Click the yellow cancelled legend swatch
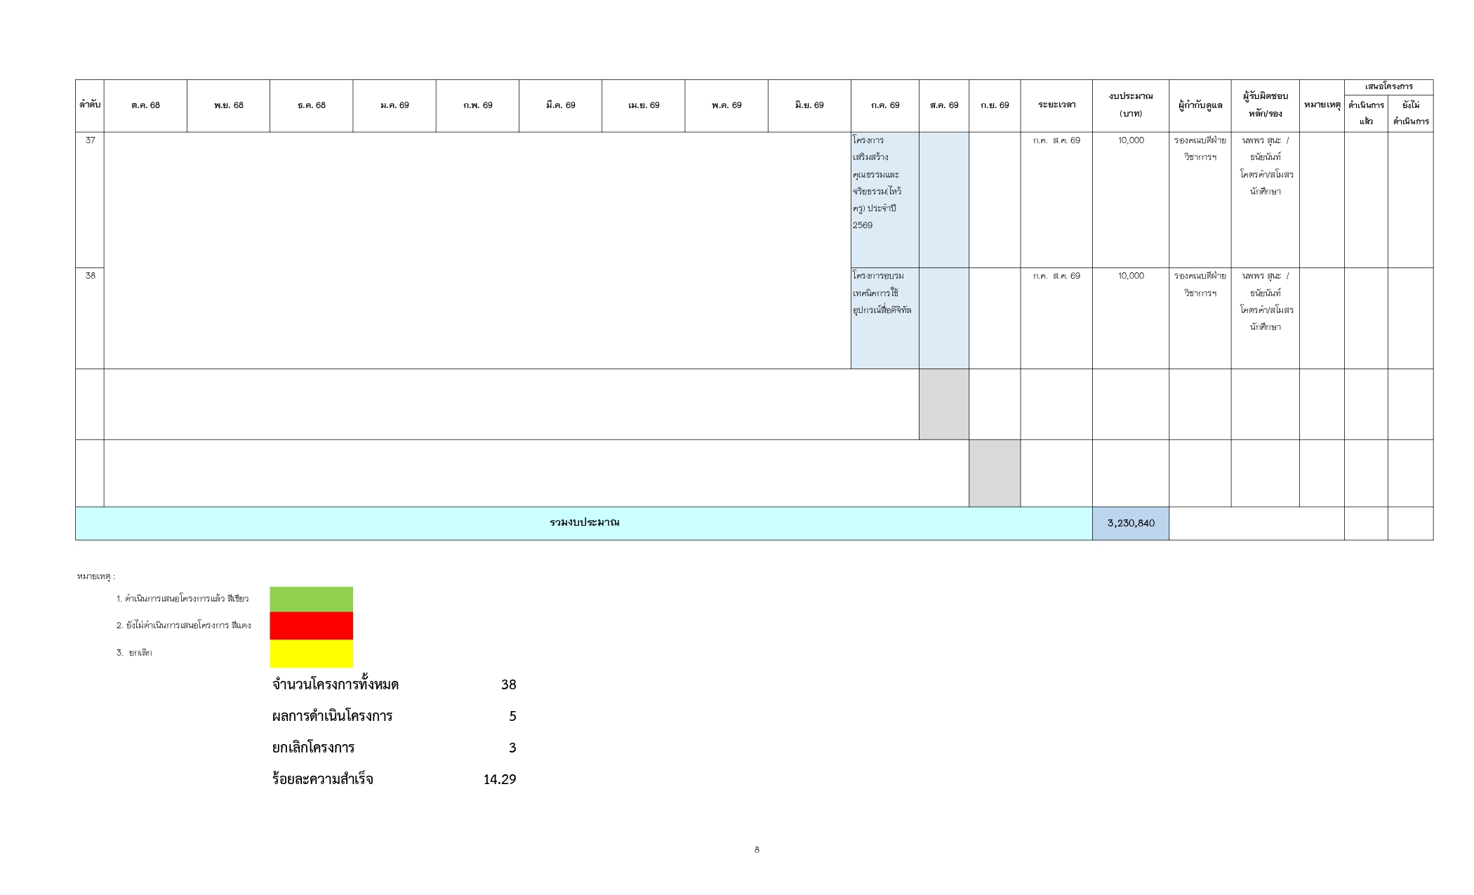Viewport: 1474px width, 895px height. (x=311, y=654)
